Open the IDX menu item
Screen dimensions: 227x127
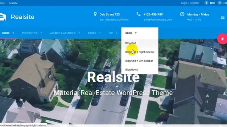pyautogui.click(x=111, y=33)
